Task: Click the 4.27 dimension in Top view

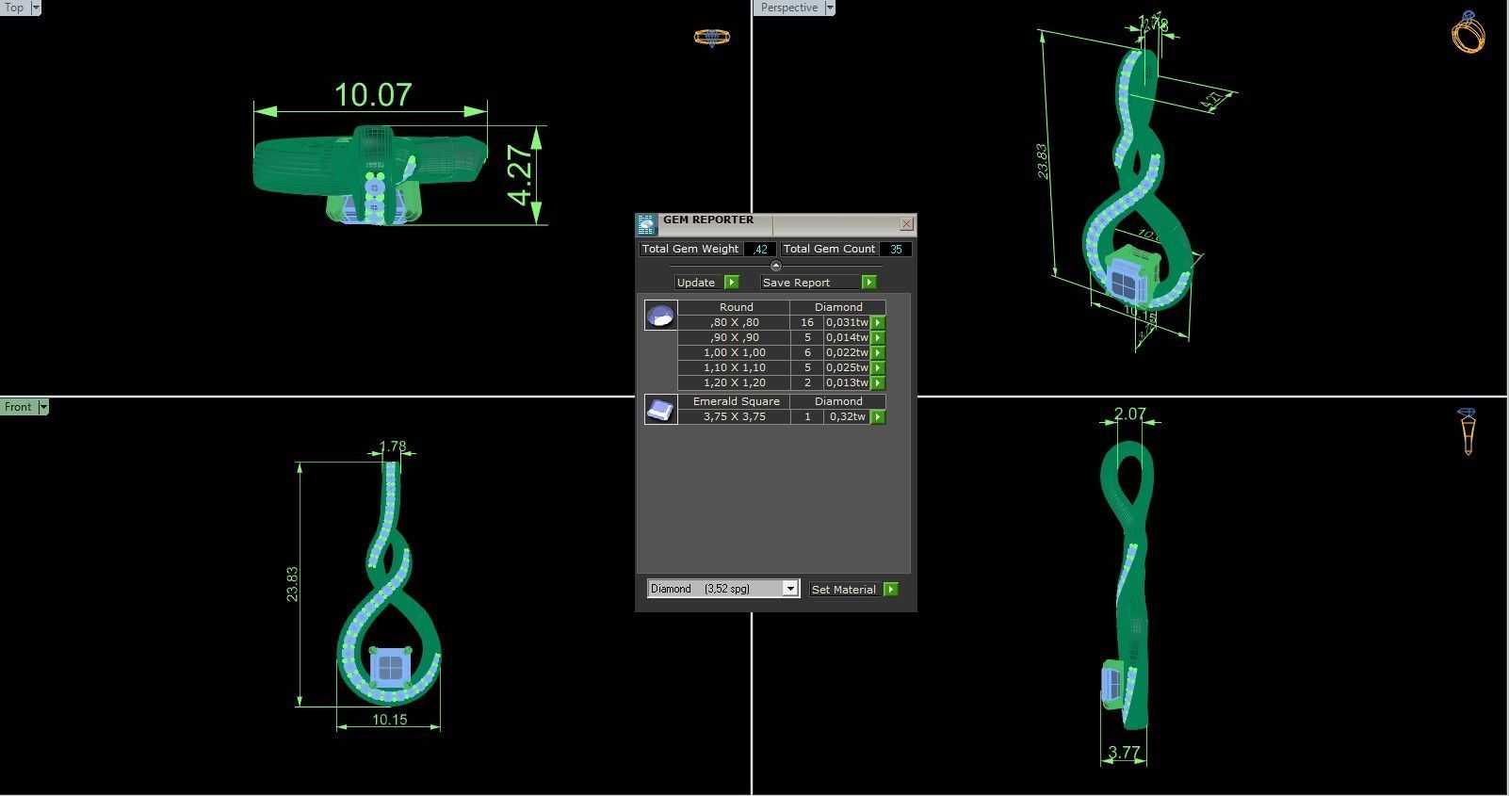Action: pyautogui.click(x=520, y=174)
